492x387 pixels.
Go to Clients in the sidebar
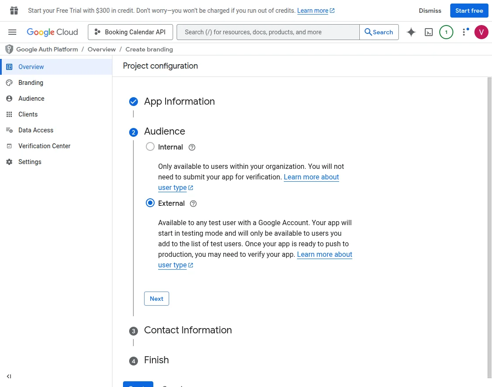point(28,114)
